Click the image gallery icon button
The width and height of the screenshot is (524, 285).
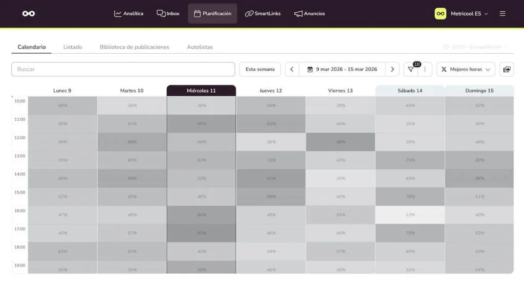[507, 70]
